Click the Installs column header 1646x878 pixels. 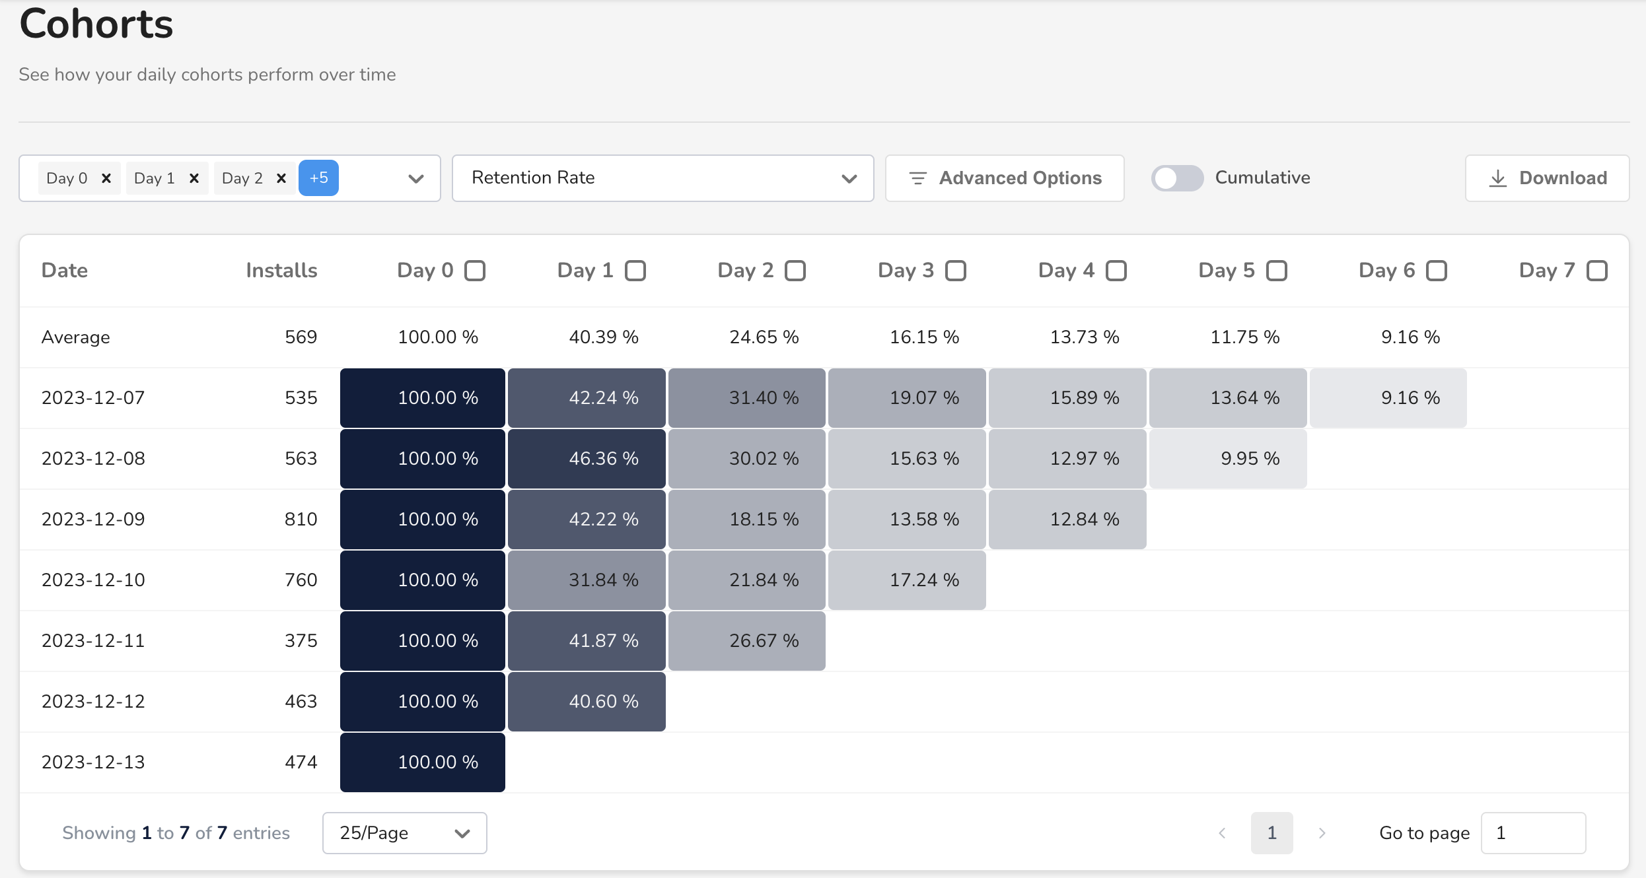(281, 271)
